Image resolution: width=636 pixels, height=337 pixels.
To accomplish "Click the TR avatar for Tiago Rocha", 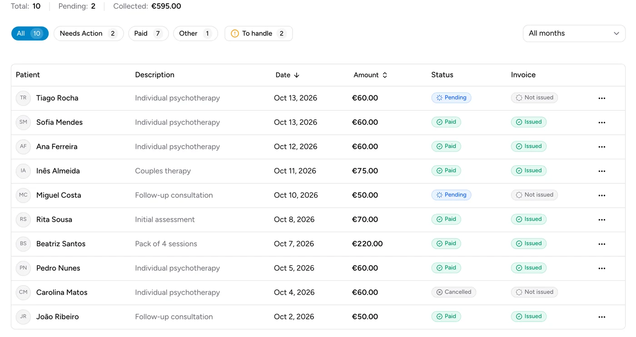I will tap(23, 98).
